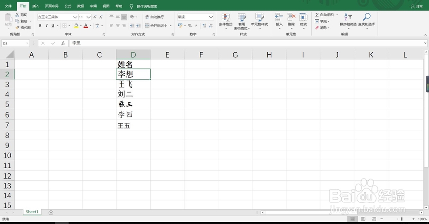Apply percent style icon
The image size is (429, 224).
190,26
